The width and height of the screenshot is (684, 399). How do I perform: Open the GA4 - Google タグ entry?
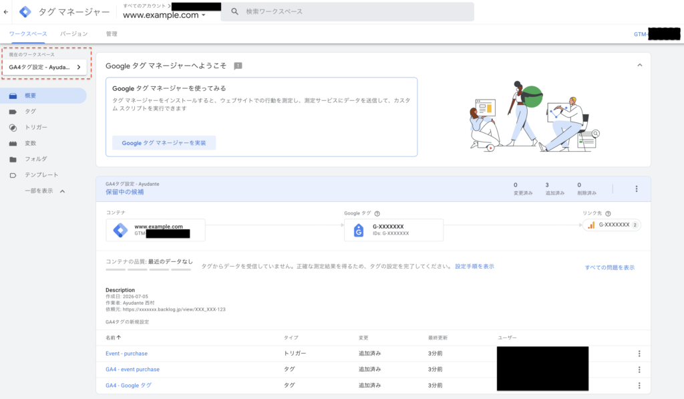[x=129, y=386]
